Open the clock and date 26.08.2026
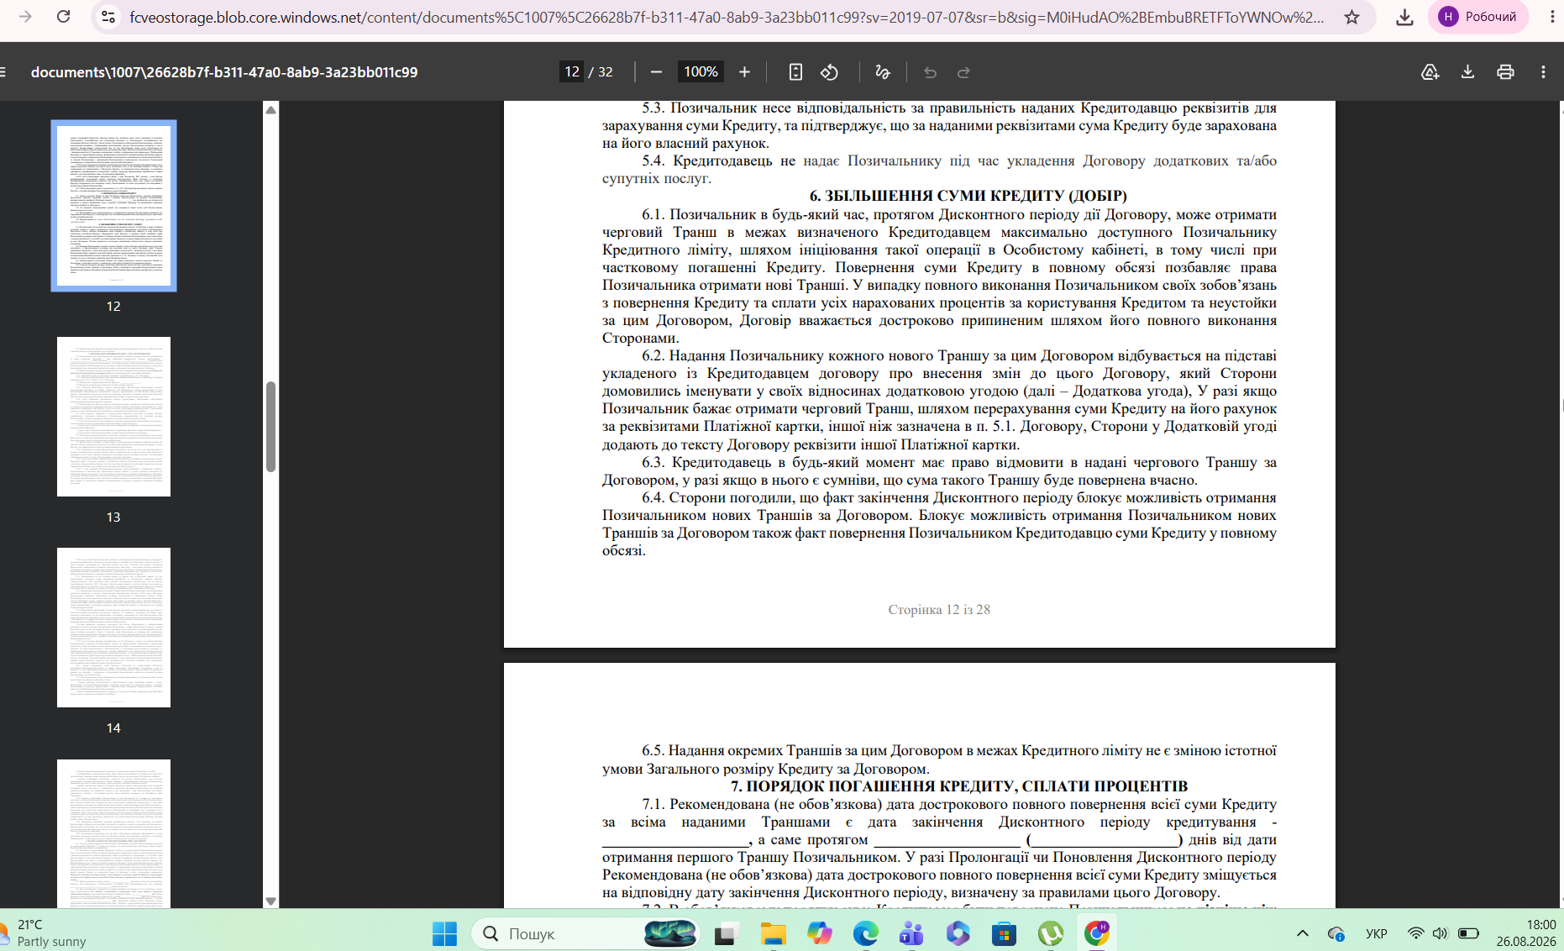Image resolution: width=1564 pixels, height=951 pixels. pos(1525,933)
